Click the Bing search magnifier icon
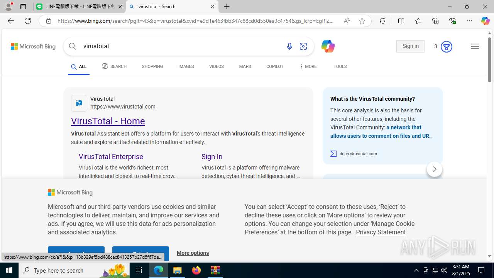The width and height of the screenshot is (494, 278). pyautogui.click(x=73, y=46)
